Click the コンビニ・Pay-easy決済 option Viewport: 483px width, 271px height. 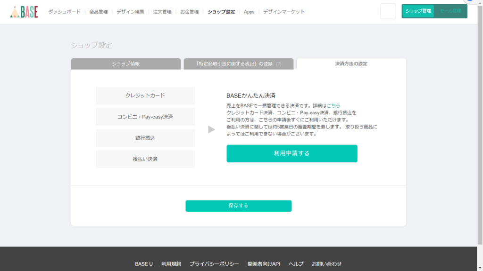tap(145, 117)
